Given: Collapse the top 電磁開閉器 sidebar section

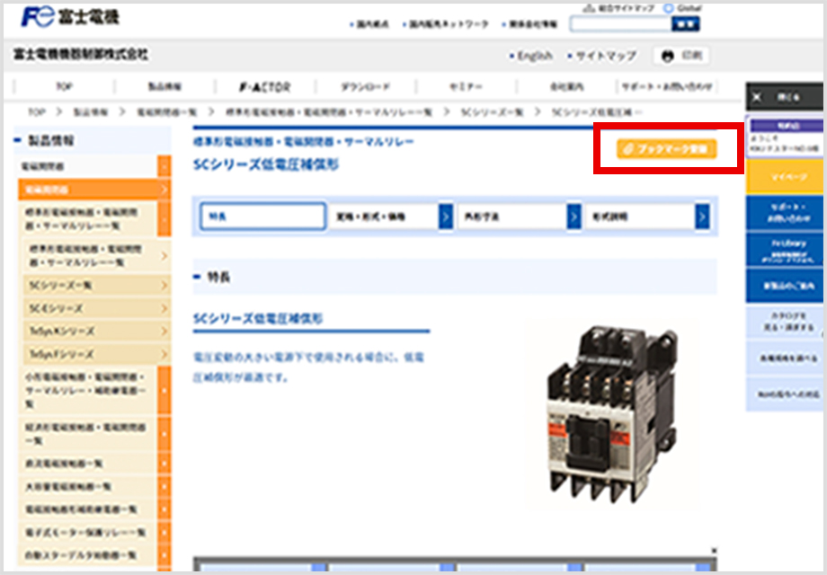Looking at the screenshot, I should (165, 166).
